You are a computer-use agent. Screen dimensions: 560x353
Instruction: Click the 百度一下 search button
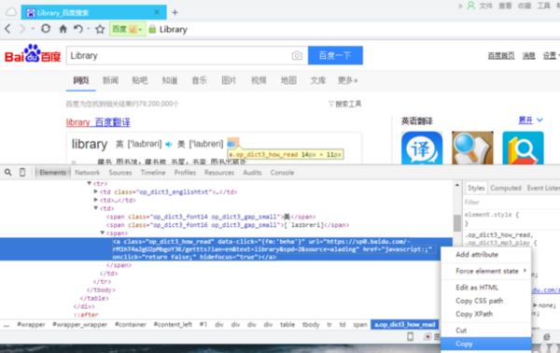[335, 55]
